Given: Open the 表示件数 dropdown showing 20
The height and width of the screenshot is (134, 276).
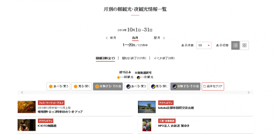Looking at the screenshot, I should point(204,46).
